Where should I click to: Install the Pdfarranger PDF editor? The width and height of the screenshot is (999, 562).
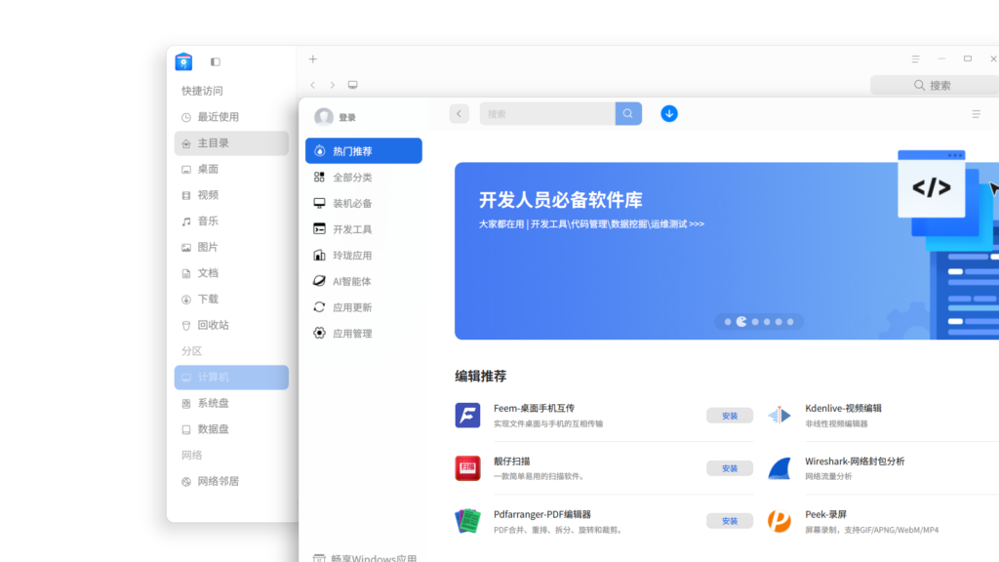point(729,521)
